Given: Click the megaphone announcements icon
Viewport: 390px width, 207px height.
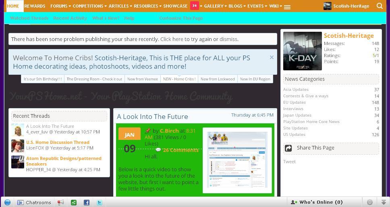Looking at the screenshot, I should 60,203.
